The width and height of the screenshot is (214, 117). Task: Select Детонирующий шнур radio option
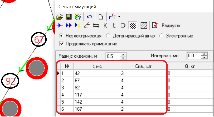(x=108, y=36)
